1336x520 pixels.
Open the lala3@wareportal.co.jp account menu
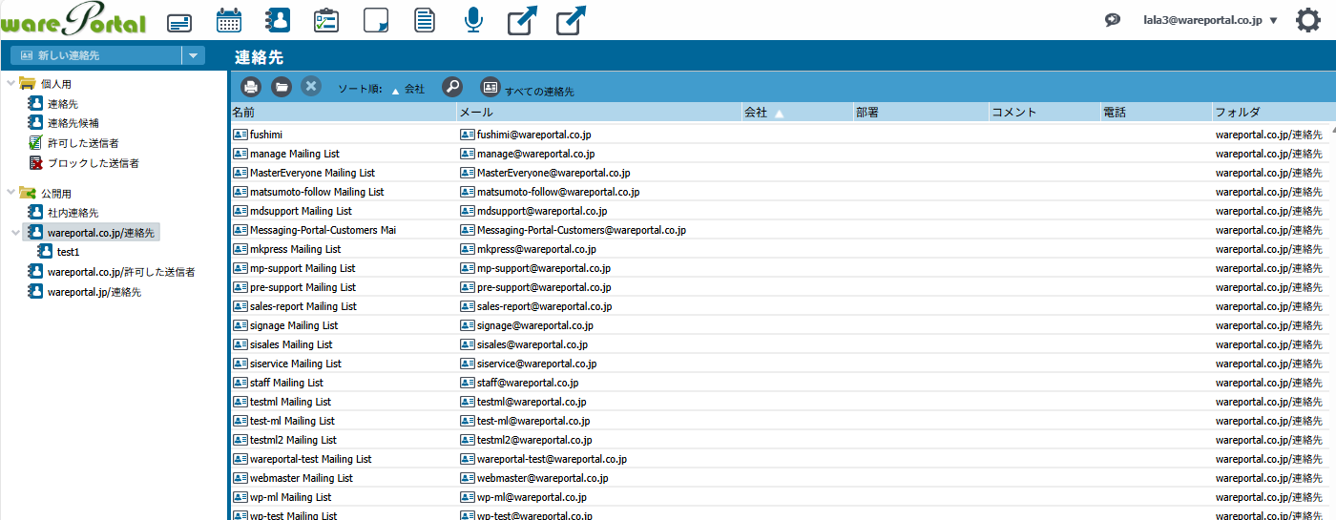pos(1210,20)
